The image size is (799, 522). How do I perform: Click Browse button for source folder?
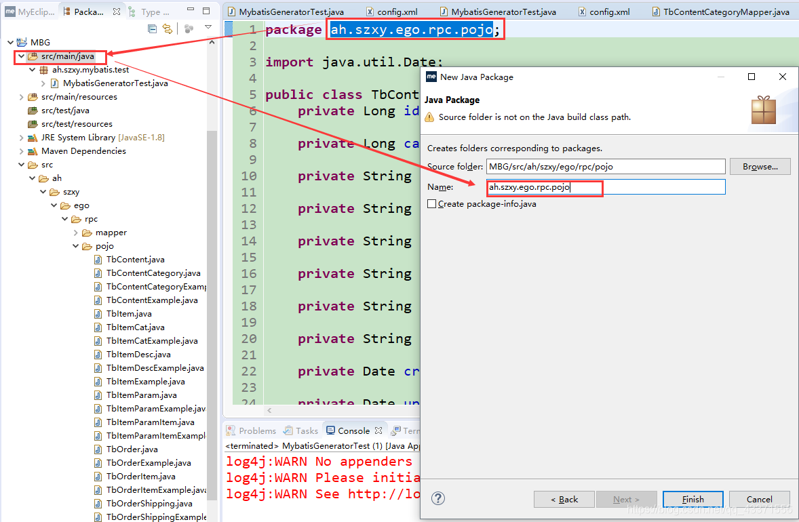click(x=760, y=167)
